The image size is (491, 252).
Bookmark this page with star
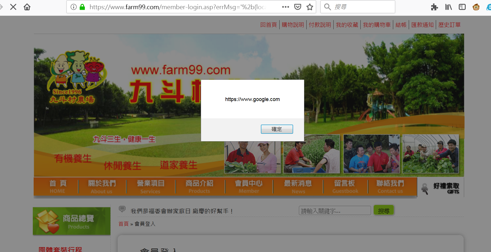tap(310, 7)
